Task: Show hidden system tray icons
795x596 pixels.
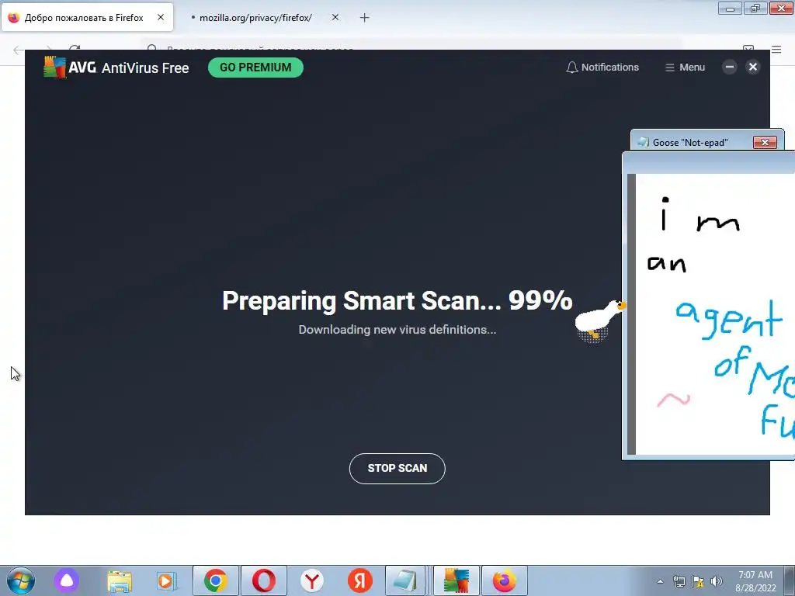Action: tap(660, 581)
